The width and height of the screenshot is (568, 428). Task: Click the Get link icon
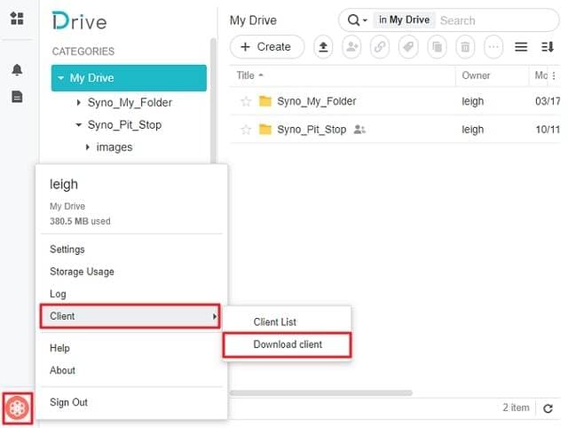click(380, 47)
